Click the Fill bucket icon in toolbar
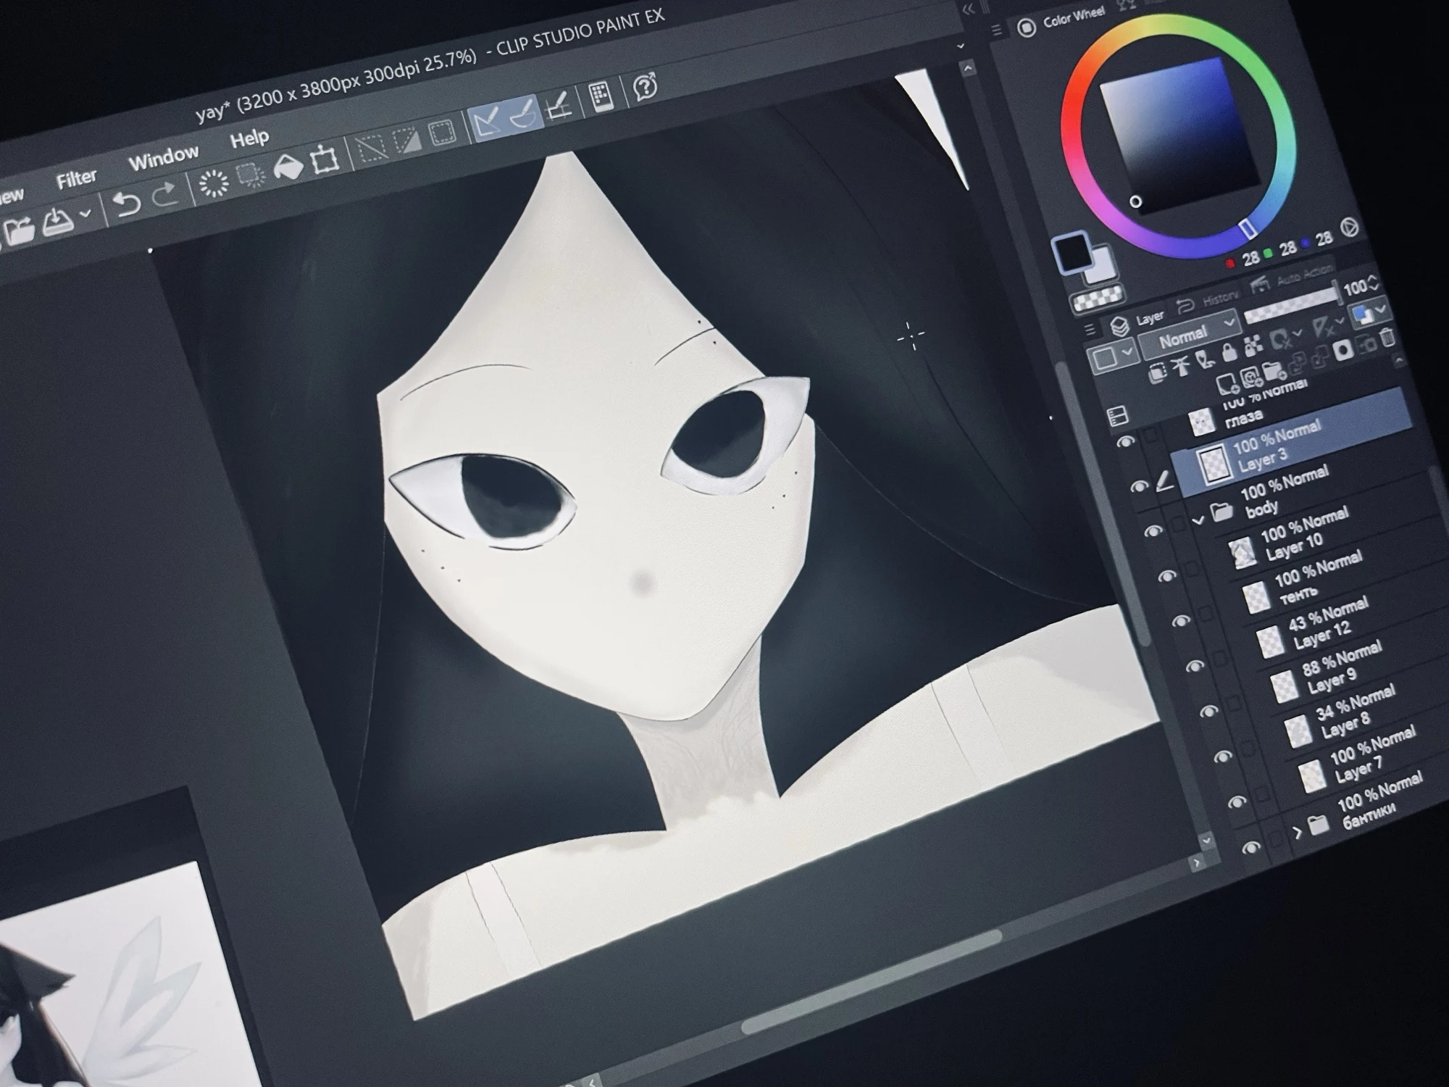 pyautogui.click(x=288, y=168)
